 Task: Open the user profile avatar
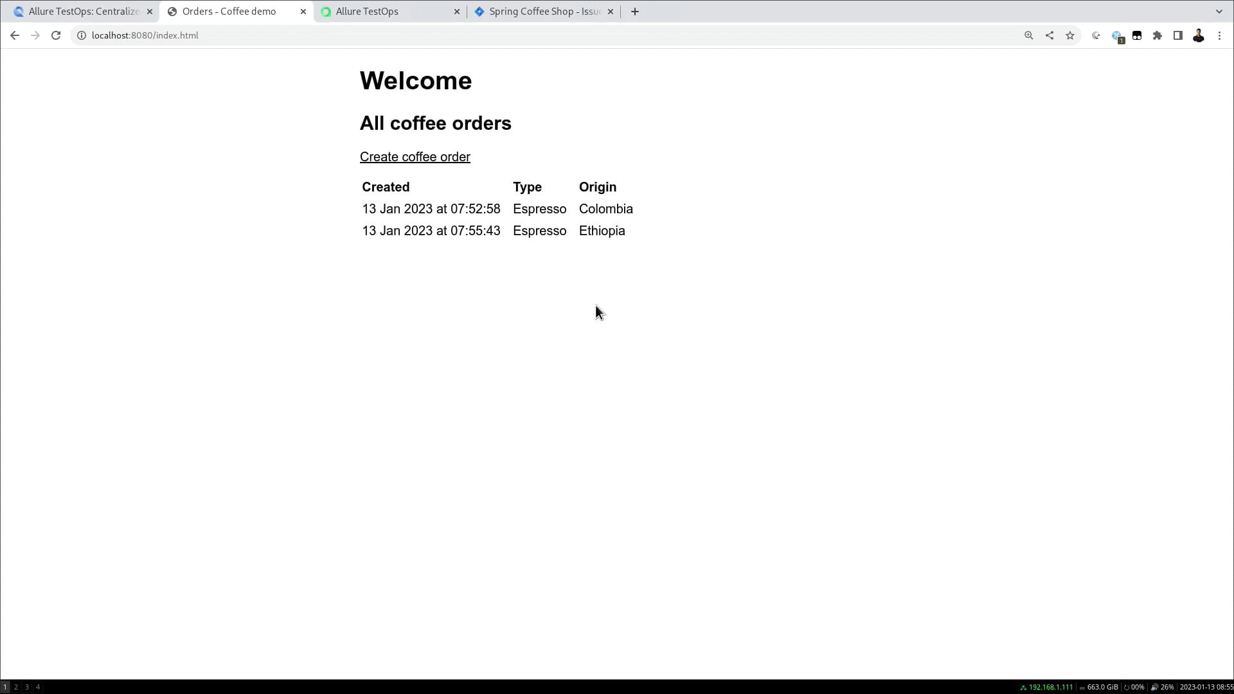coord(1199,35)
